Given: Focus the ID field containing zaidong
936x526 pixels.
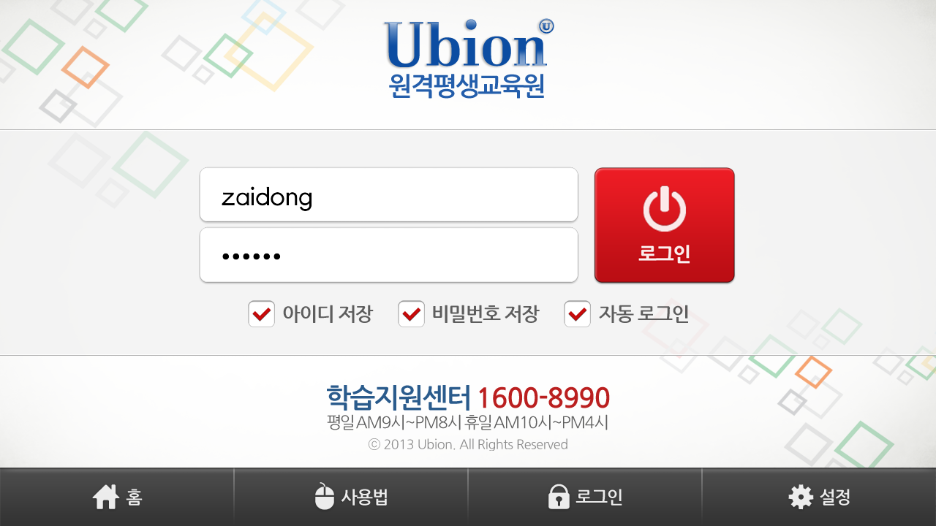Looking at the screenshot, I should click(x=389, y=195).
